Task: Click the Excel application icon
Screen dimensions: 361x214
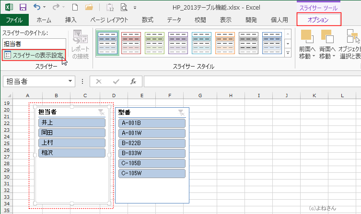Action: [x=9, y=7]
